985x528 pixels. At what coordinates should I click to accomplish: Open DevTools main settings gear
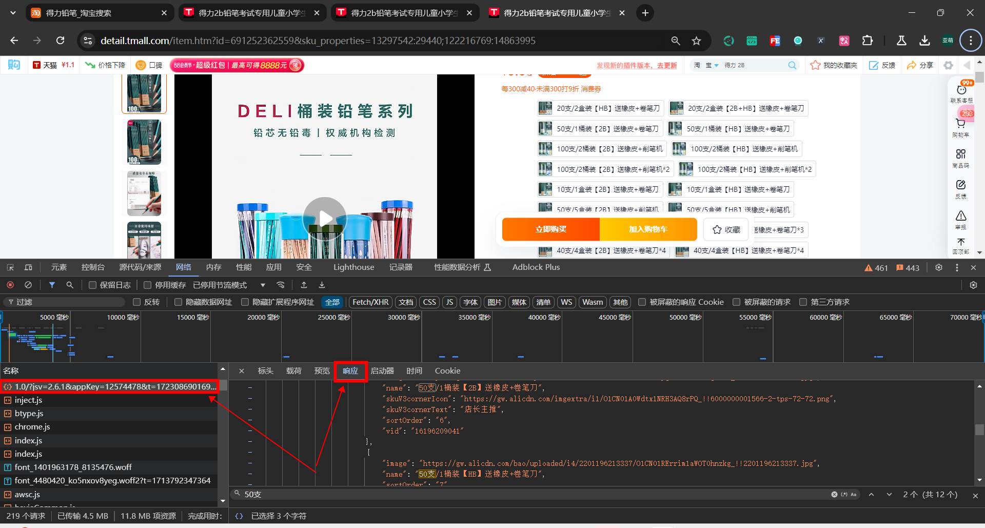click(939, 267)
